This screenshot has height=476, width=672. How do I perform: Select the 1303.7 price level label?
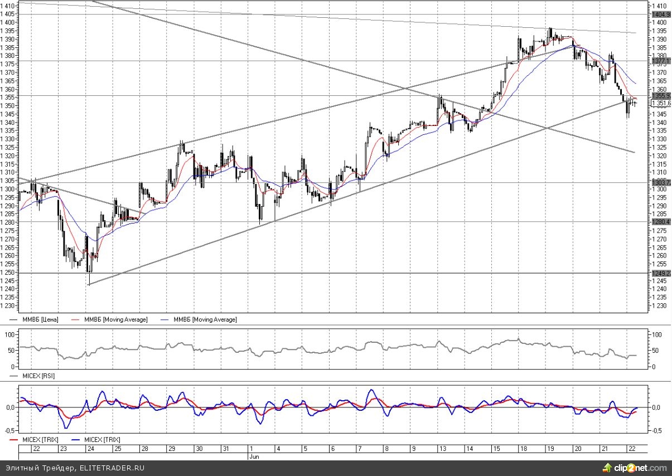[x=660, y=182]
